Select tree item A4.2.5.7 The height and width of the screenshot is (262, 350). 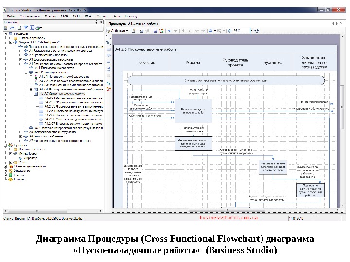pos(74,124)
